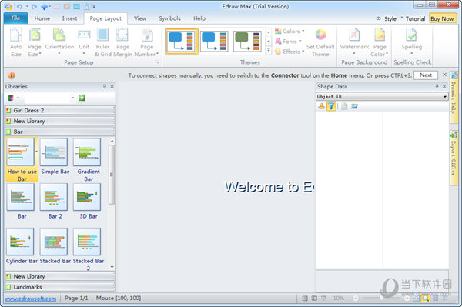Click the zoom out minus button
This screenshot has height=307, width=462.
pos(356,299)
